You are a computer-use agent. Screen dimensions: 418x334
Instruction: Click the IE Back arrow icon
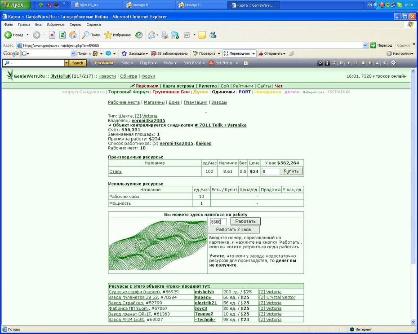pos(8,35)
